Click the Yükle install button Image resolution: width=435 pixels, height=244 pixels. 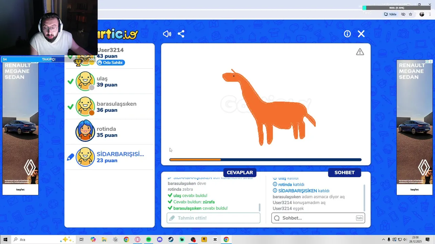click(x=390, y=14)
